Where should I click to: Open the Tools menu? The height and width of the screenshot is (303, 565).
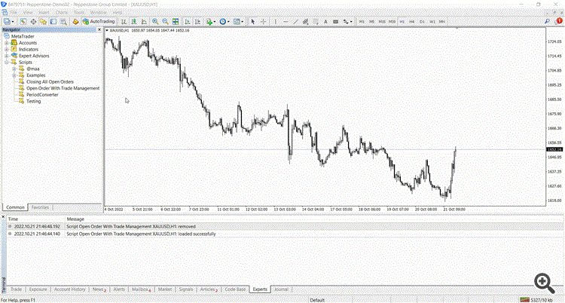click(x=79, y=13)
